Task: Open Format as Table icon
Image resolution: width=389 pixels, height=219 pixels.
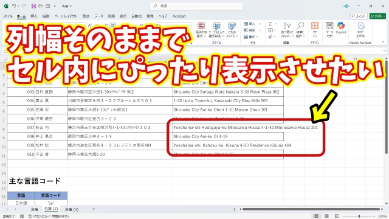Action: coord(216,26)
